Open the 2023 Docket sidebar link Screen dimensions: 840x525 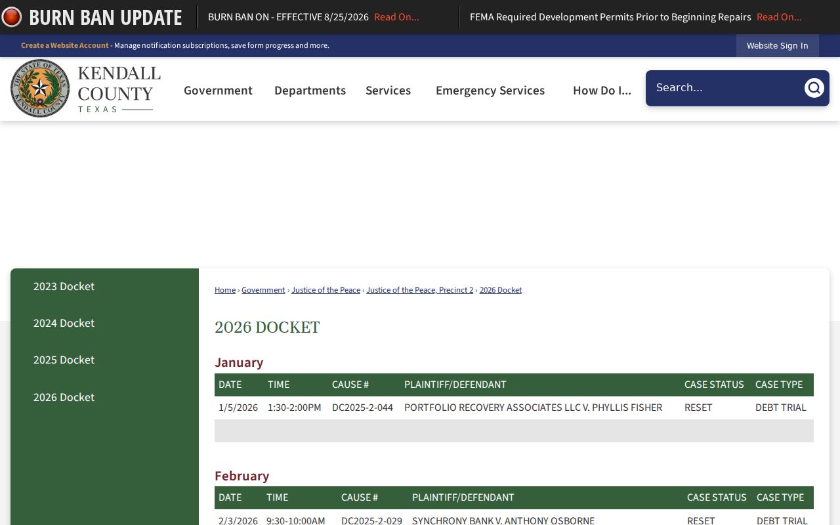pyautogui.click(x=64, y=286)
